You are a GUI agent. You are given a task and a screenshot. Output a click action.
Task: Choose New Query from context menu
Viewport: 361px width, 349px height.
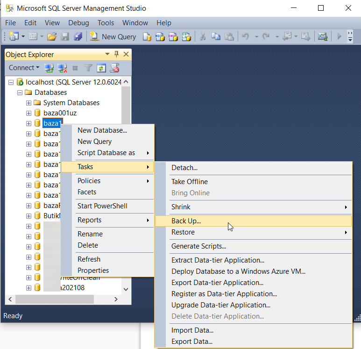(107, 142)
